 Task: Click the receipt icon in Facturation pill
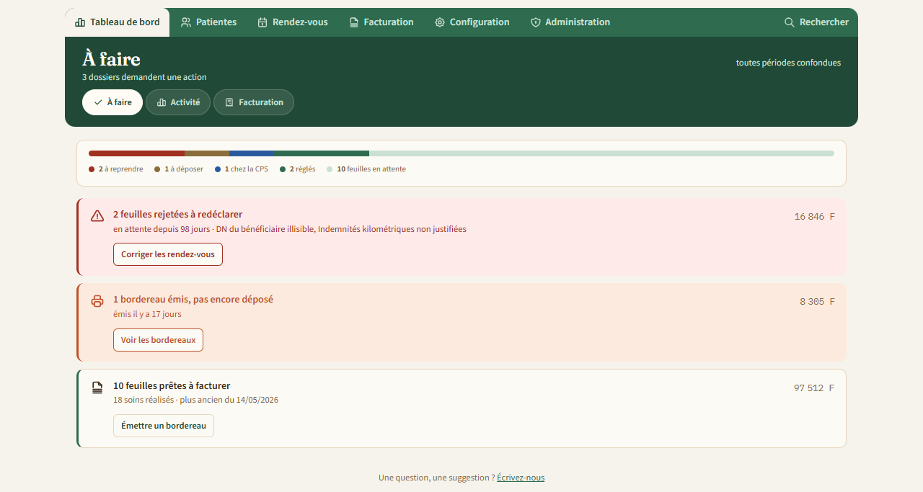click(229, 102)
